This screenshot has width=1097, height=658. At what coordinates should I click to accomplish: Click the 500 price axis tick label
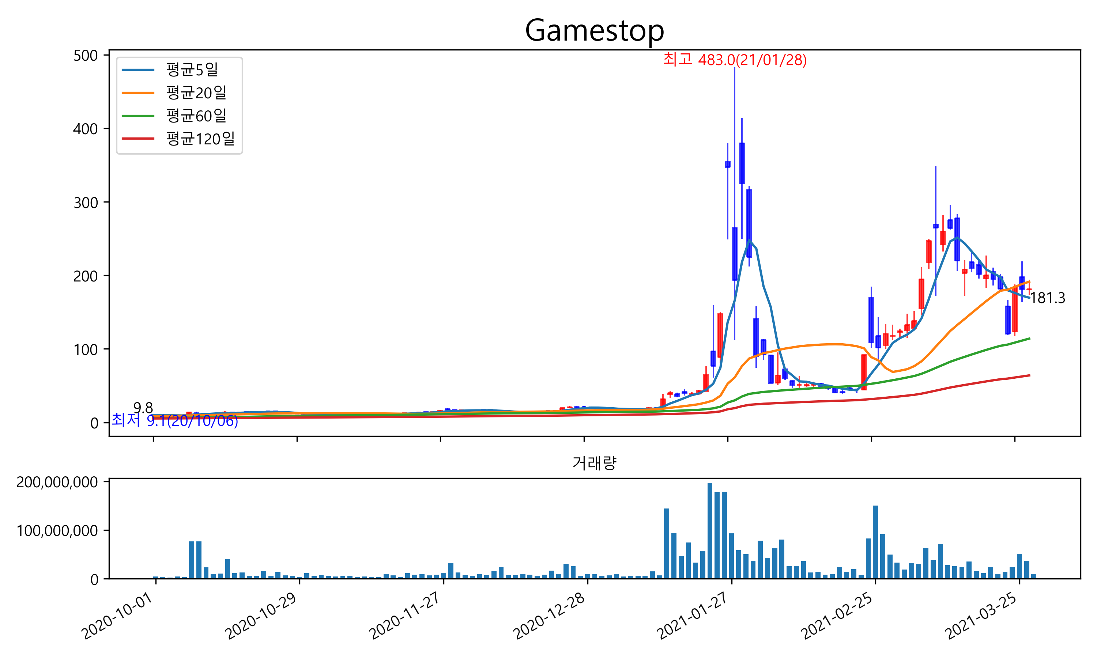point(85,56)
